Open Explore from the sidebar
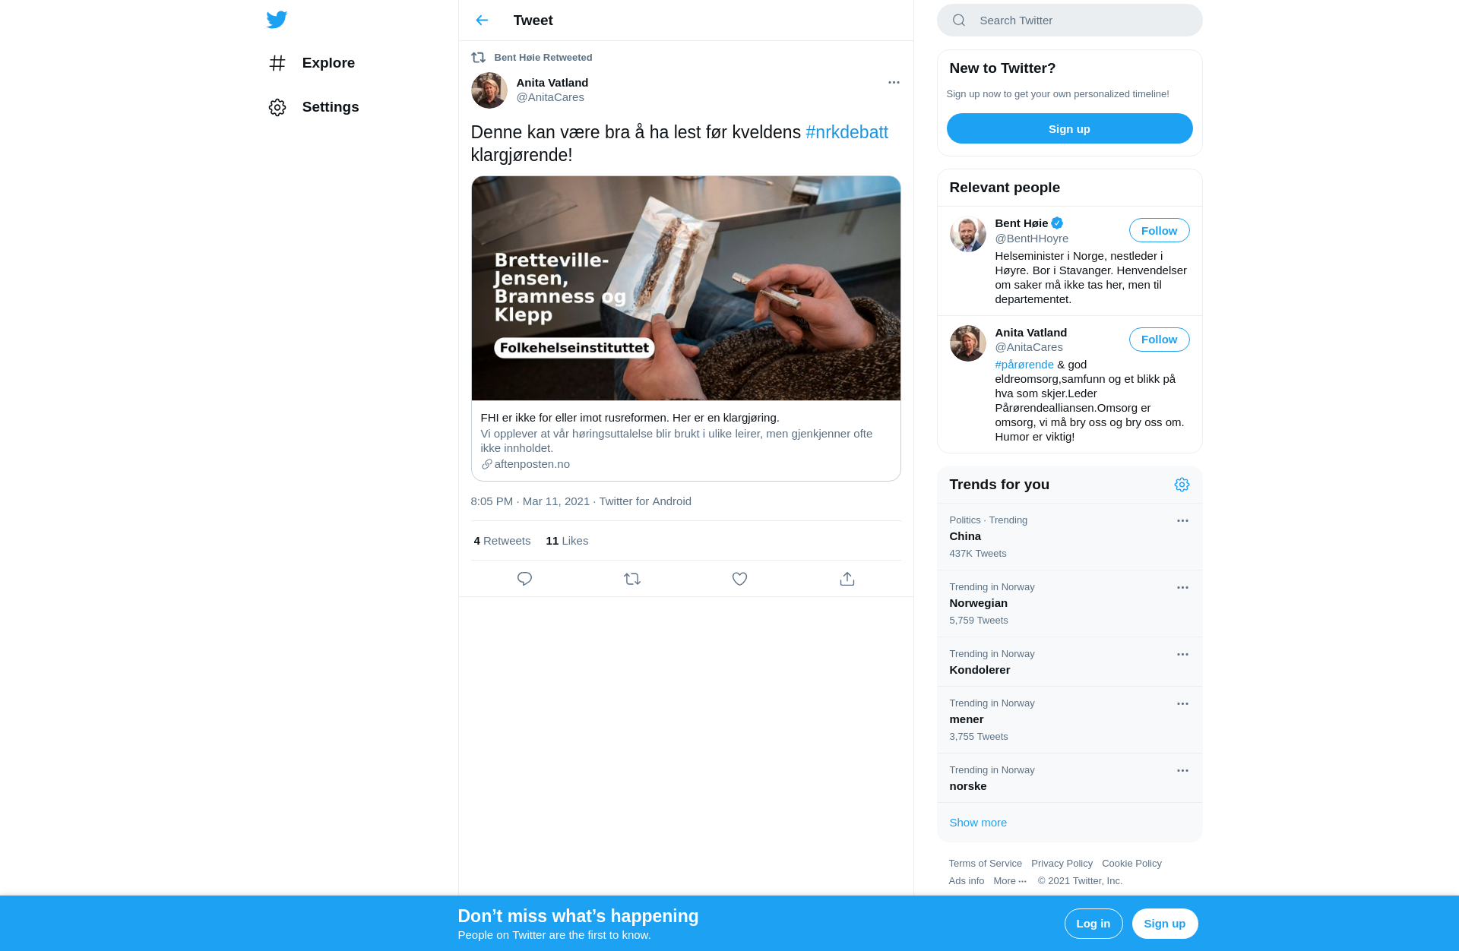The width and height of the screenshot is (1459, 951). pyautogui.click(x=312, y=63)
